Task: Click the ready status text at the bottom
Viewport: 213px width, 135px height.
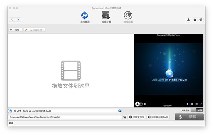Action: 11,123
